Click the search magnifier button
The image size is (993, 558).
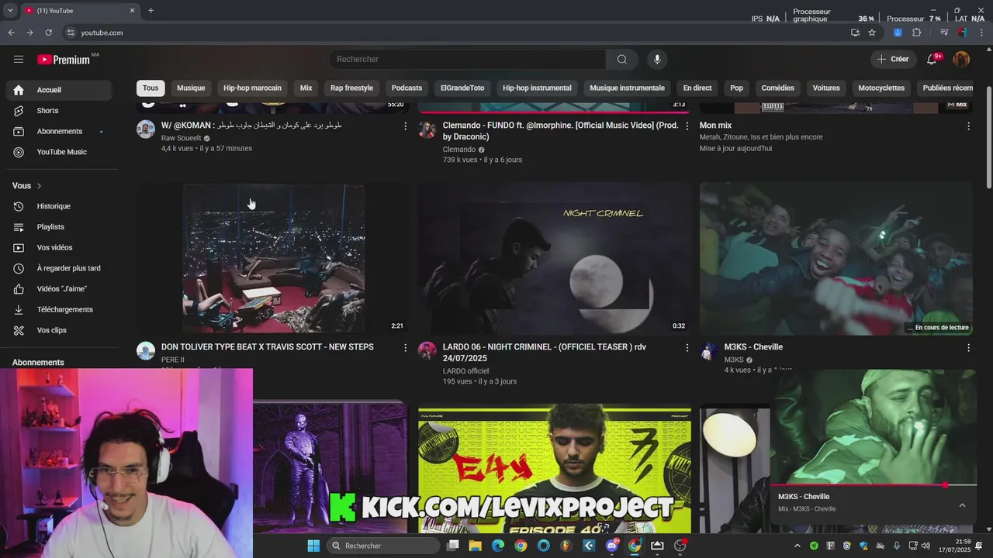(622, 60)
